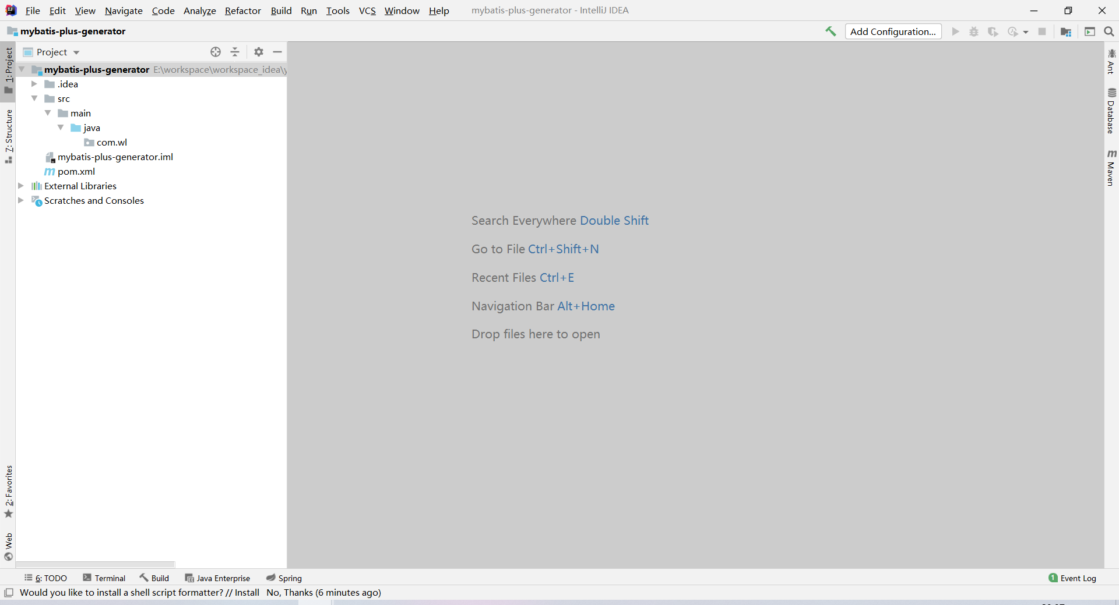Click the run in presentation/layout window icon
Viewport: 1119px width, 605px height.
click(1090, 31)
